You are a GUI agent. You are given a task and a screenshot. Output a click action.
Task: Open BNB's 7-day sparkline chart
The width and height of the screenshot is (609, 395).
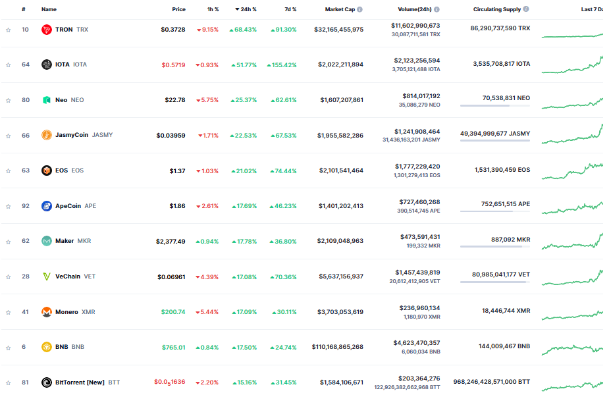click(x=572, y=350)
